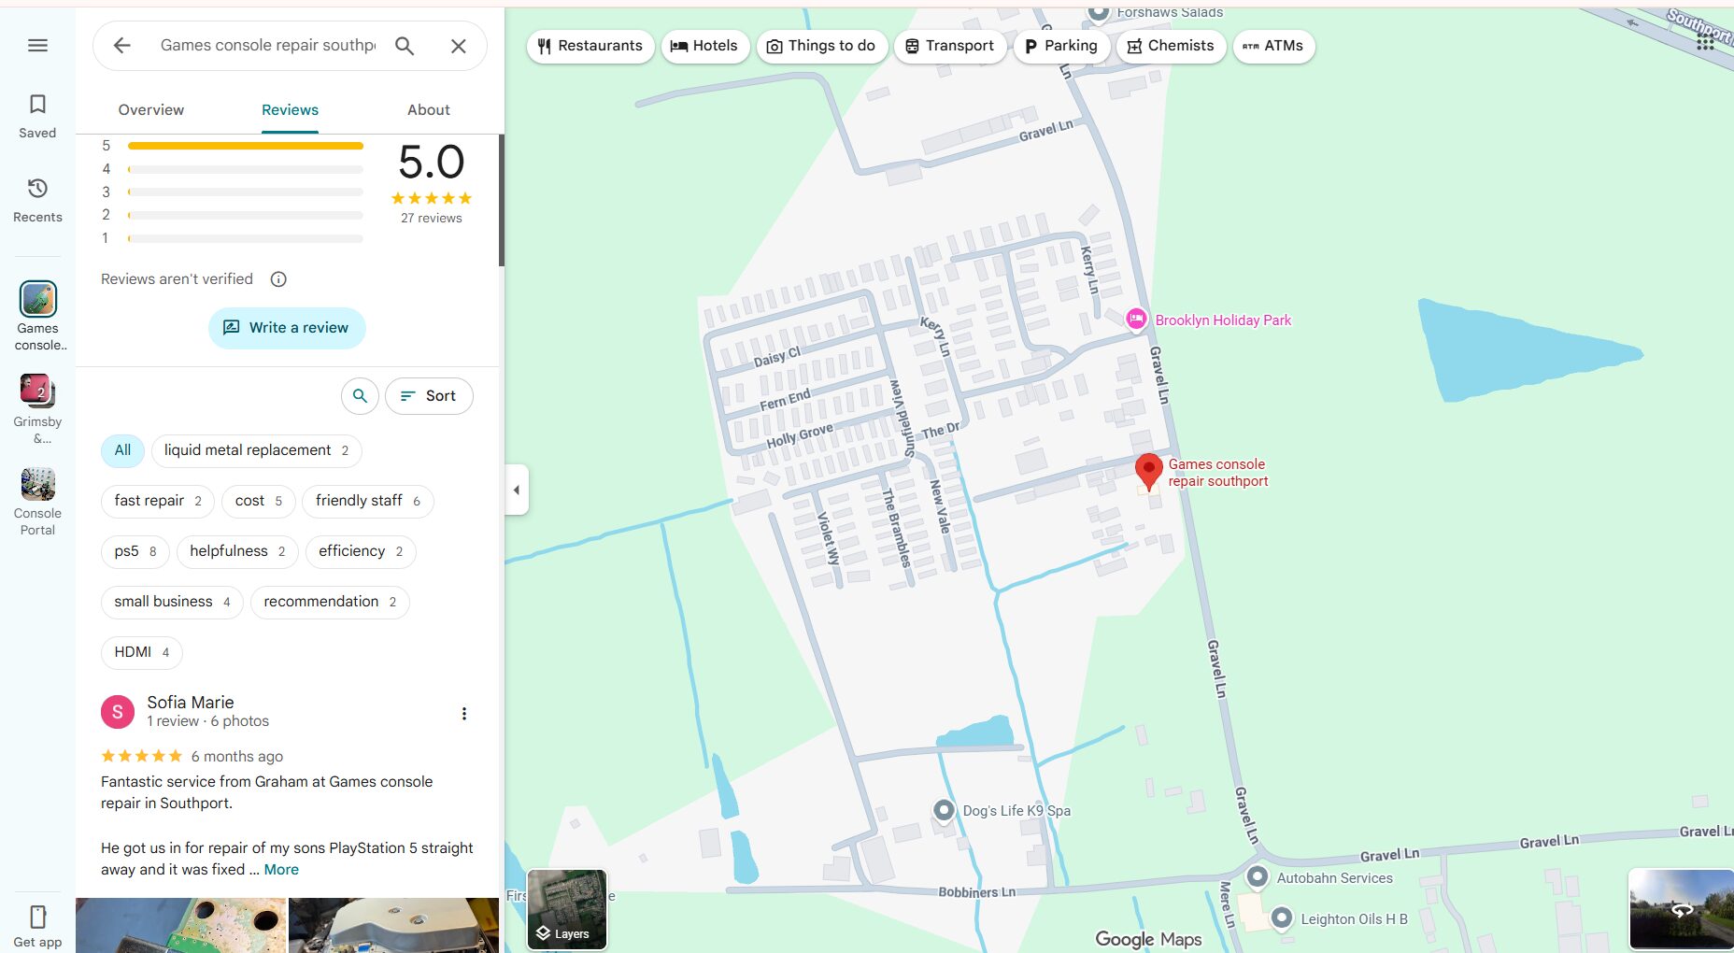Open Console Portal recent item in sidebar
Image resolution: width=1734 pixels, height=953 pixels.
click(x=37, y=502)
